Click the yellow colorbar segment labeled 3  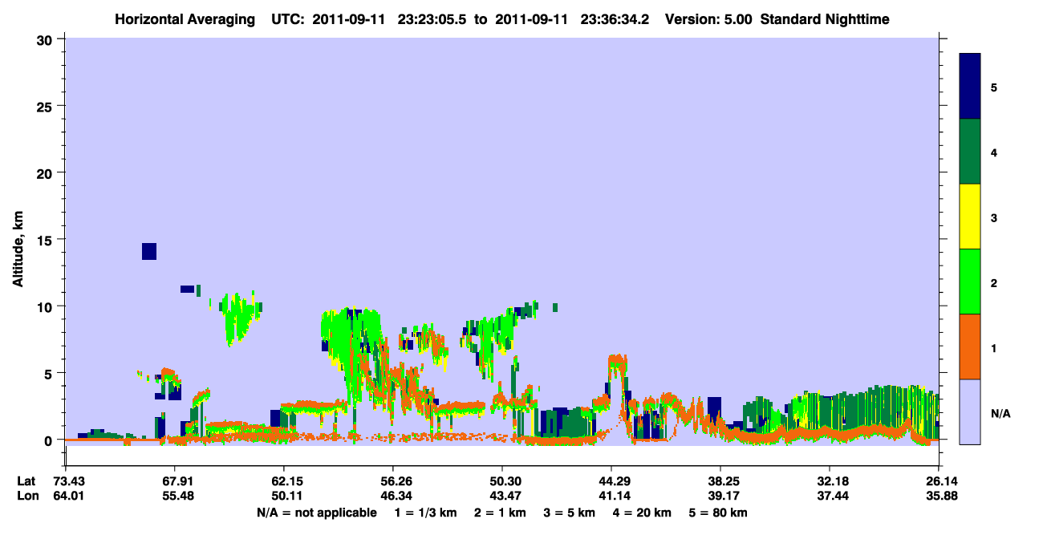coord(970,217)
